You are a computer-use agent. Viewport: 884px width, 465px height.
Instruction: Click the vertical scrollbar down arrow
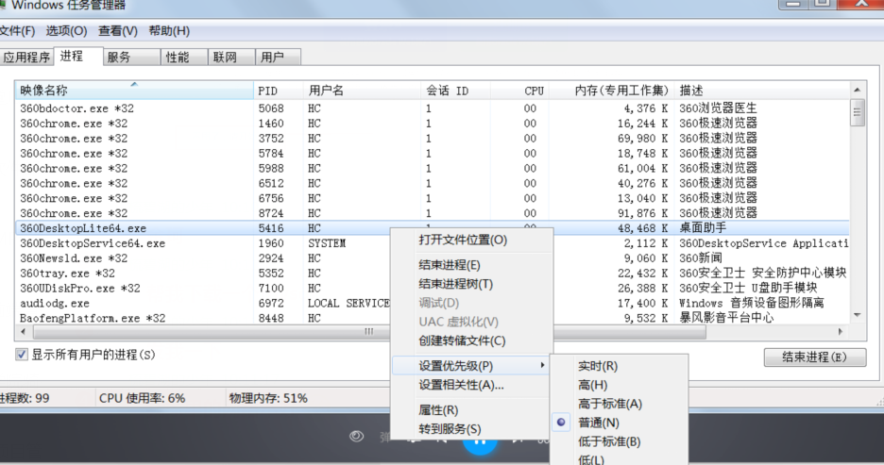[x=857, y=315]
